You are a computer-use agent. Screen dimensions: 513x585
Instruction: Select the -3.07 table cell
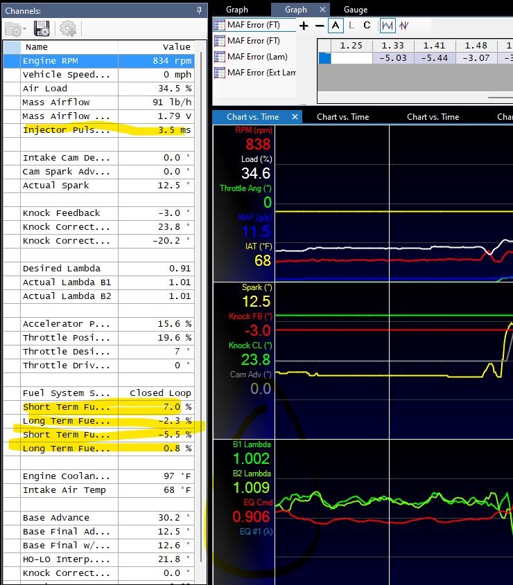pyautogui.click(x=476, y=58)
